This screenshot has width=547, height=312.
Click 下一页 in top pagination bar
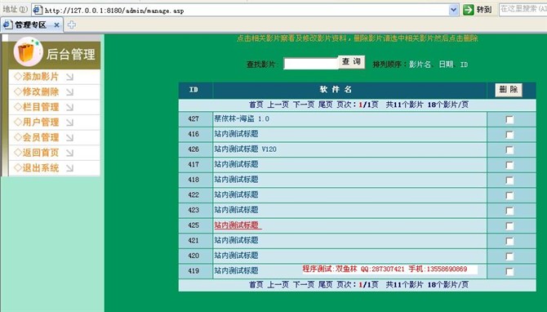[x=304, y=105]
